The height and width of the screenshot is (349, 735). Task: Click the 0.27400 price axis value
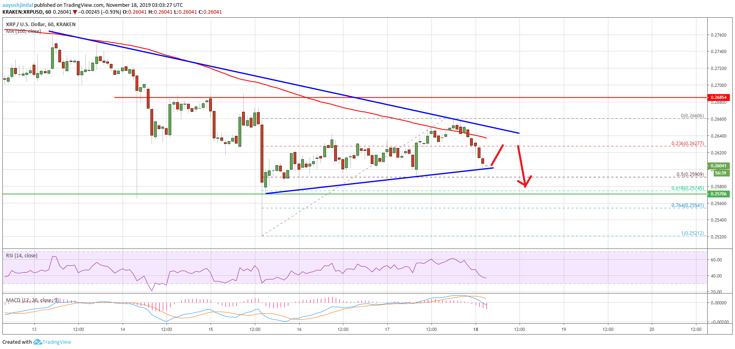point(719,51)
